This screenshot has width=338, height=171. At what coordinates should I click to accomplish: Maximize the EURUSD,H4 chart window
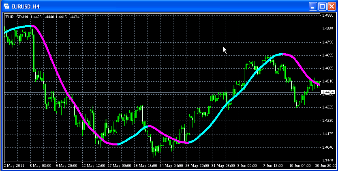[322, 6]
